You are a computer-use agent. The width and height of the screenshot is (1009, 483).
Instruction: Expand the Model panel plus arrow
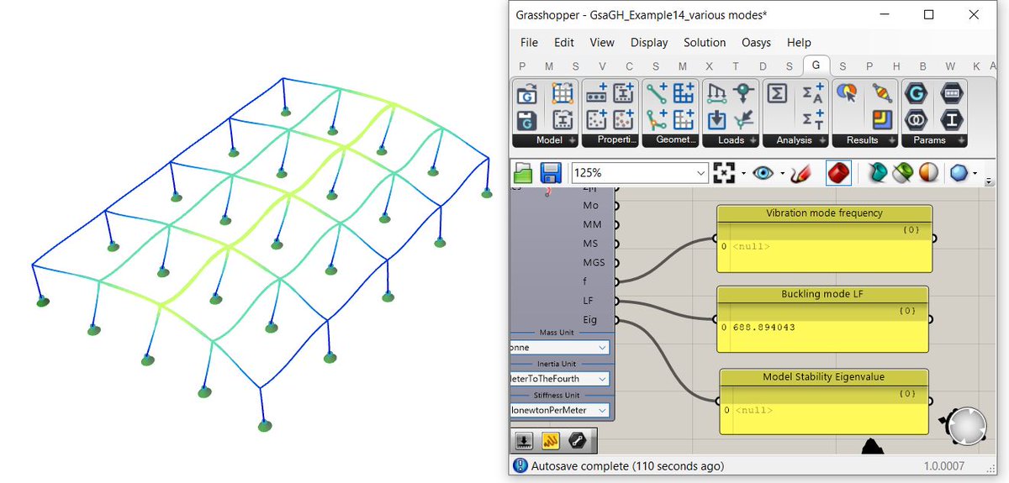pos(573,140)
